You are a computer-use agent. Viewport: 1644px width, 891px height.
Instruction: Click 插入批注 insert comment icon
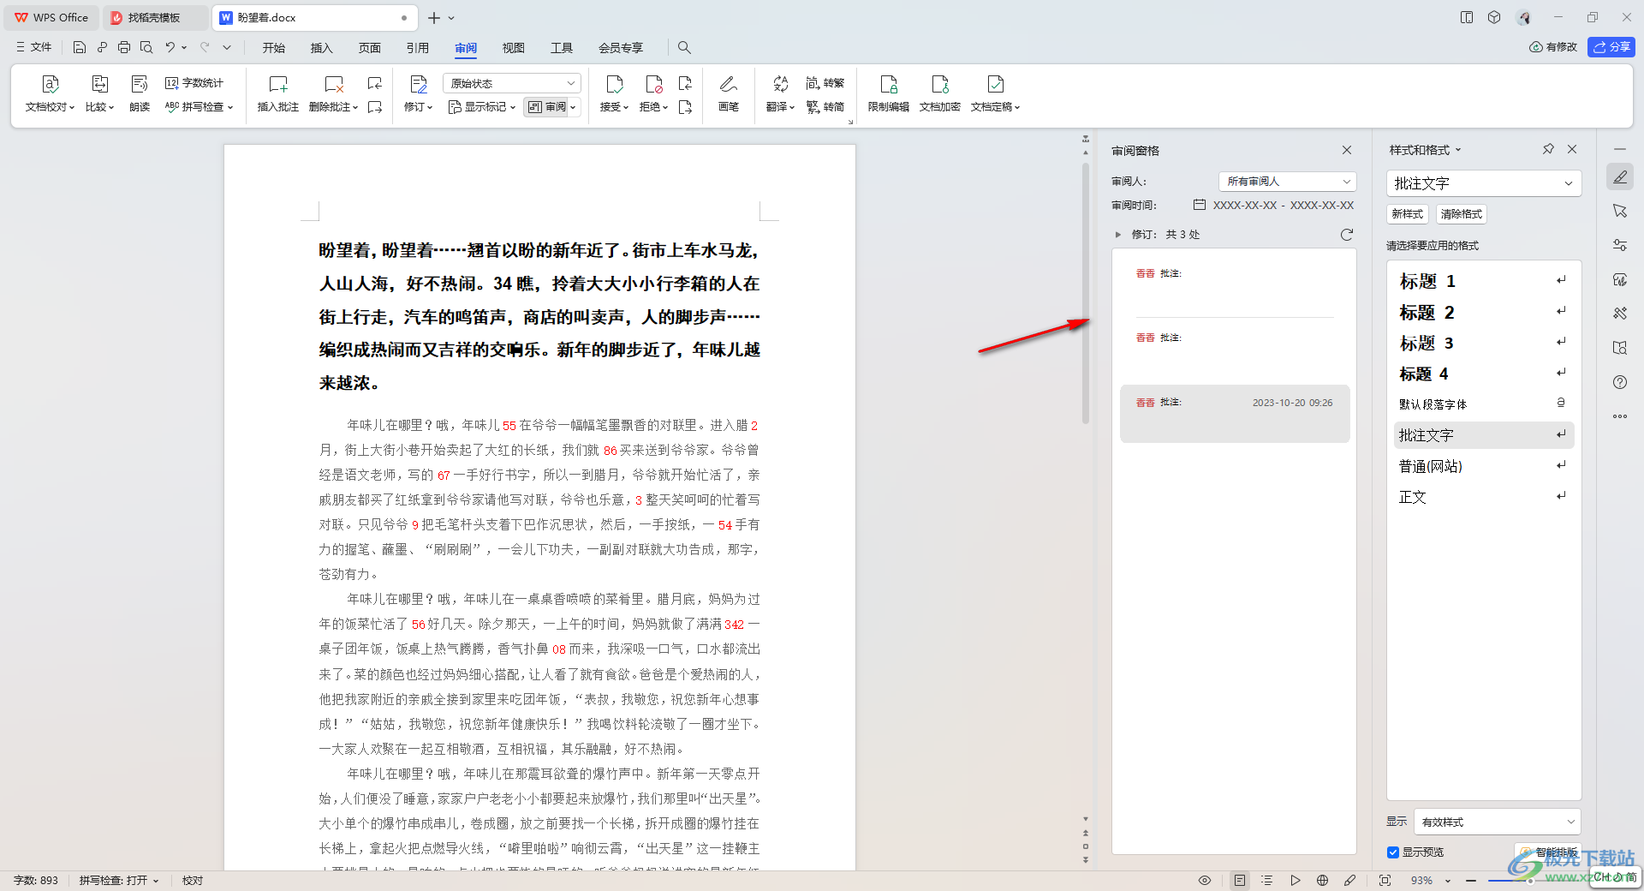278,84
